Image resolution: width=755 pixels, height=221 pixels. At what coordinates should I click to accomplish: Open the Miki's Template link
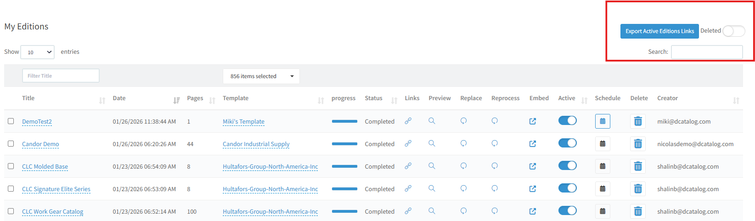click(243, 122)
